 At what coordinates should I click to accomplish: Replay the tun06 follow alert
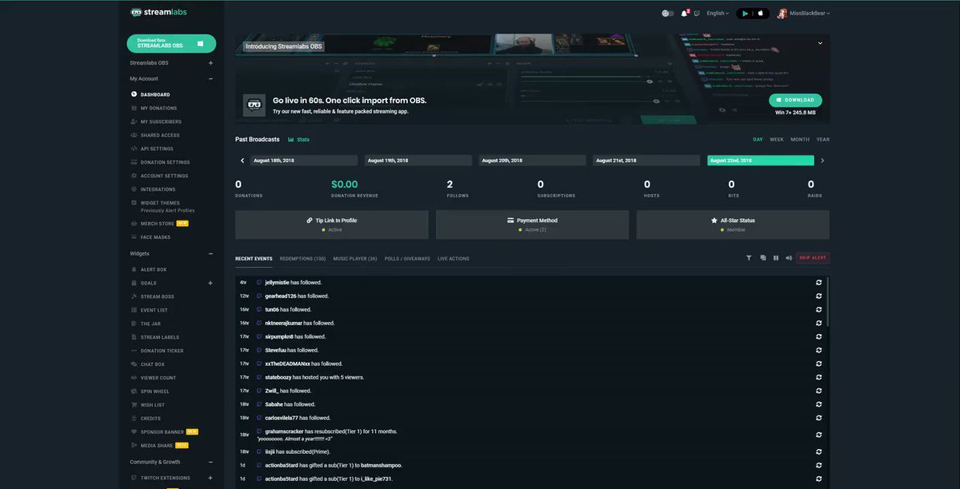(818, 310)
